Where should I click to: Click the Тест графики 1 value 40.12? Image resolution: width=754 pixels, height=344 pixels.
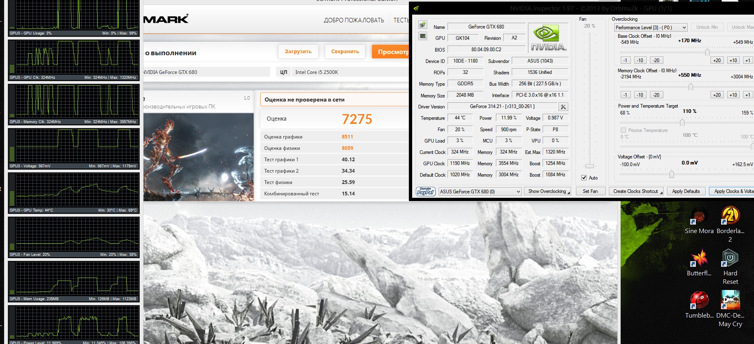click(x=348, y=160)
